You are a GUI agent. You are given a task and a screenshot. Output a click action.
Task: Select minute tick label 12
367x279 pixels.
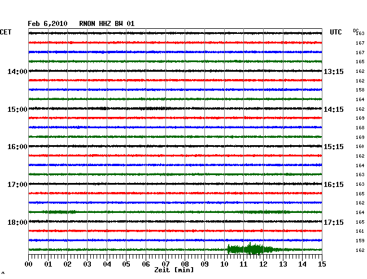coord(263,264)
